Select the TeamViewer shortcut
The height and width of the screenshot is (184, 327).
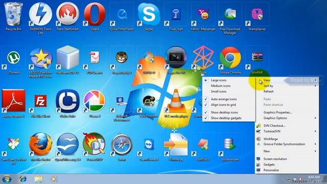(x=149, y=144)
